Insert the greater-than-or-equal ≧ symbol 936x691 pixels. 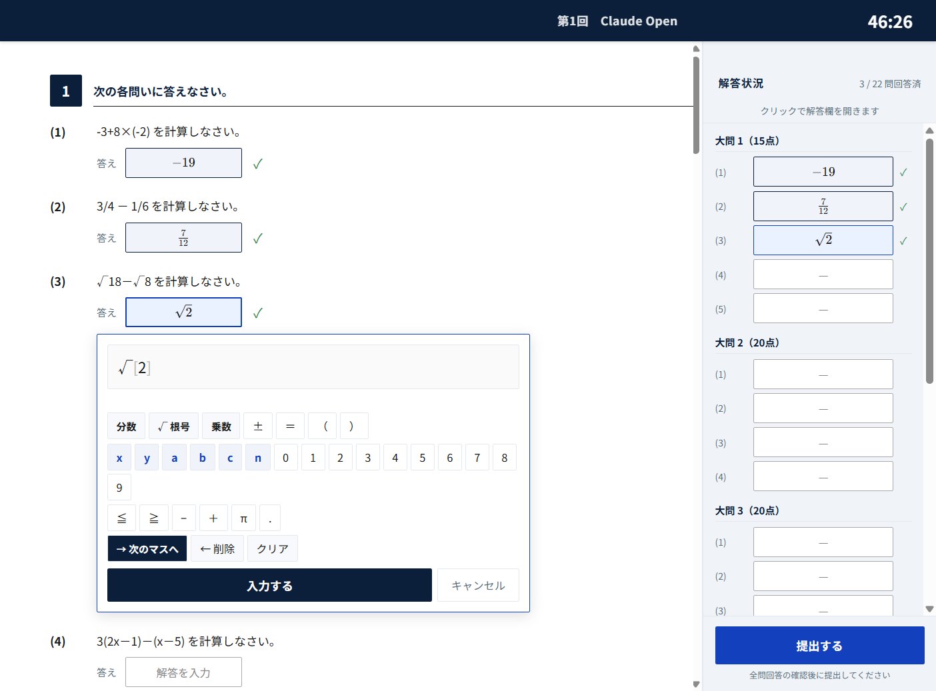[154, 518]
